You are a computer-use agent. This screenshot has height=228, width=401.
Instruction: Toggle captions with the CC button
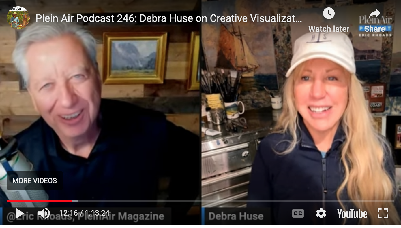click(x=298, y=213)
